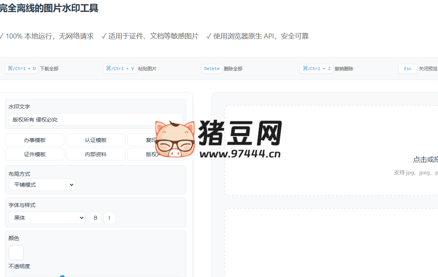Open the 字体与样式 font dropdown
Image resolution: width=438 pixels, height=277 pixels.
[x=47, y=217]
